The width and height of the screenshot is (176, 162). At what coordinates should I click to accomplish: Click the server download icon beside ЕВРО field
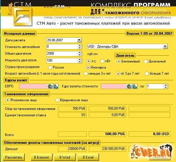(55, 86)
